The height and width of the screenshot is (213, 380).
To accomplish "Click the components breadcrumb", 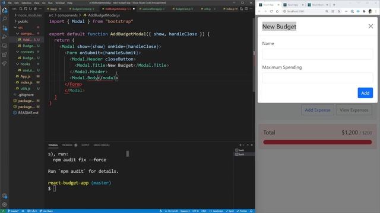I will coord(68,15).
